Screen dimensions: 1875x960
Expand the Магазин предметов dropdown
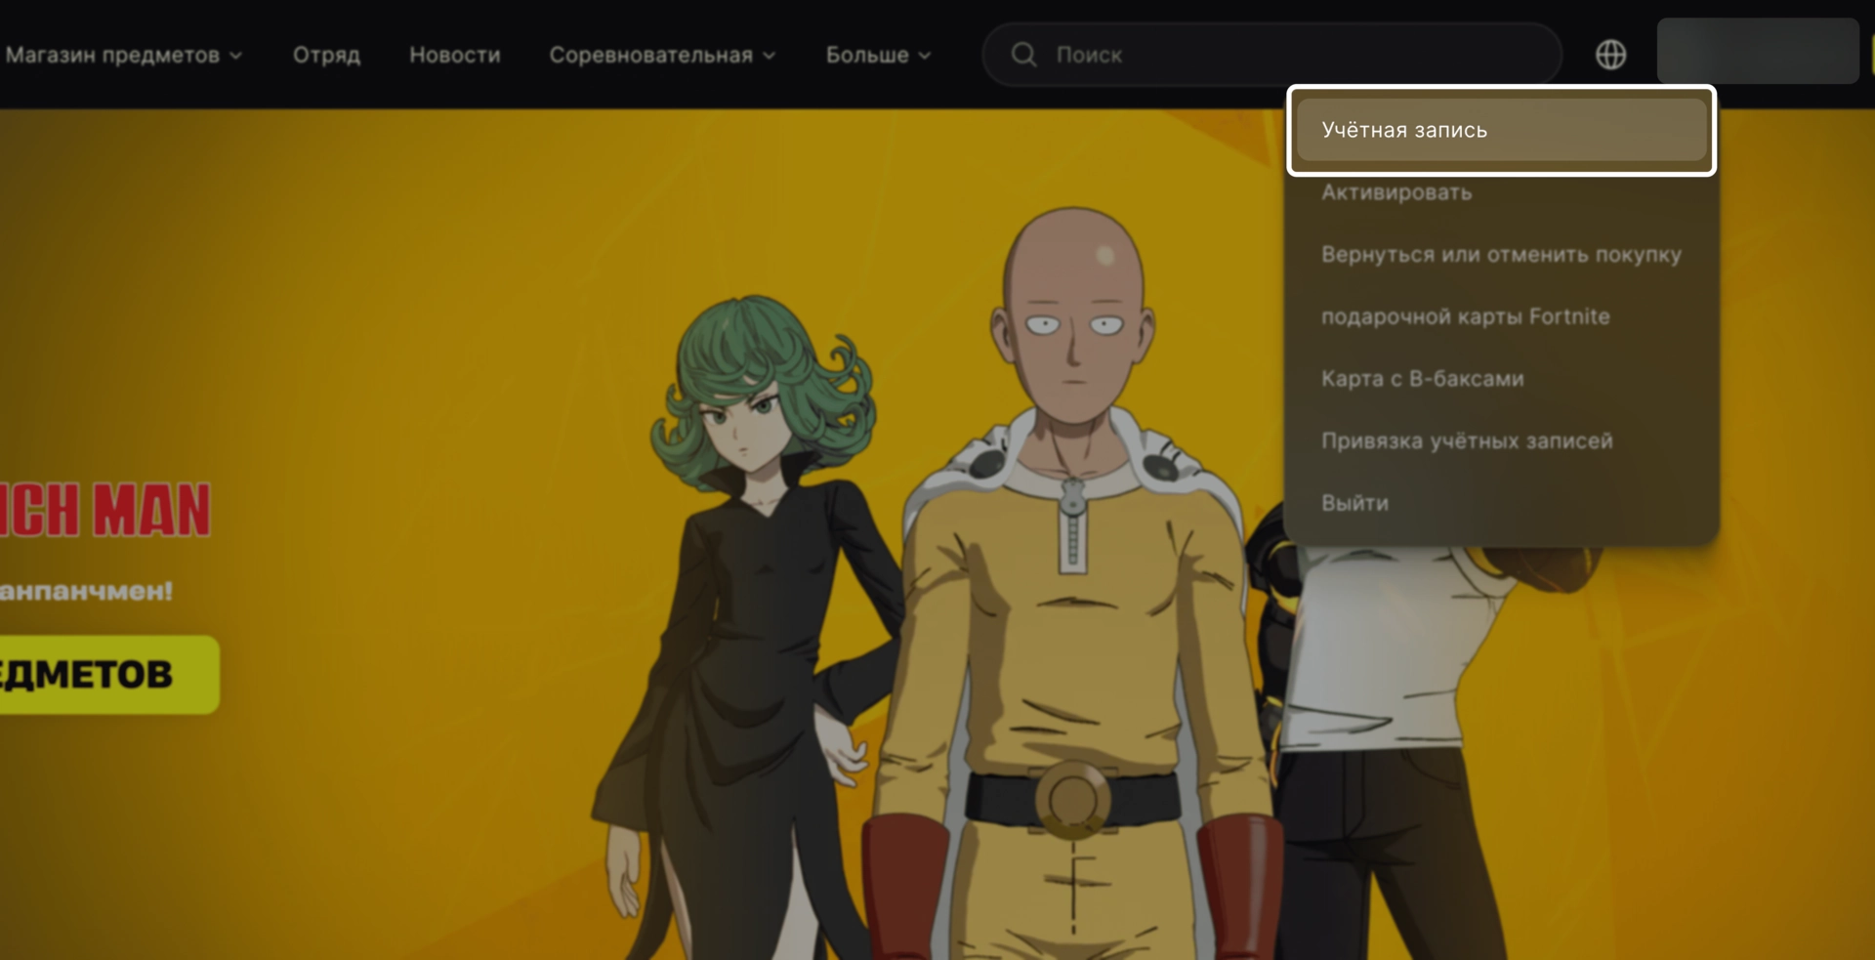122,56
